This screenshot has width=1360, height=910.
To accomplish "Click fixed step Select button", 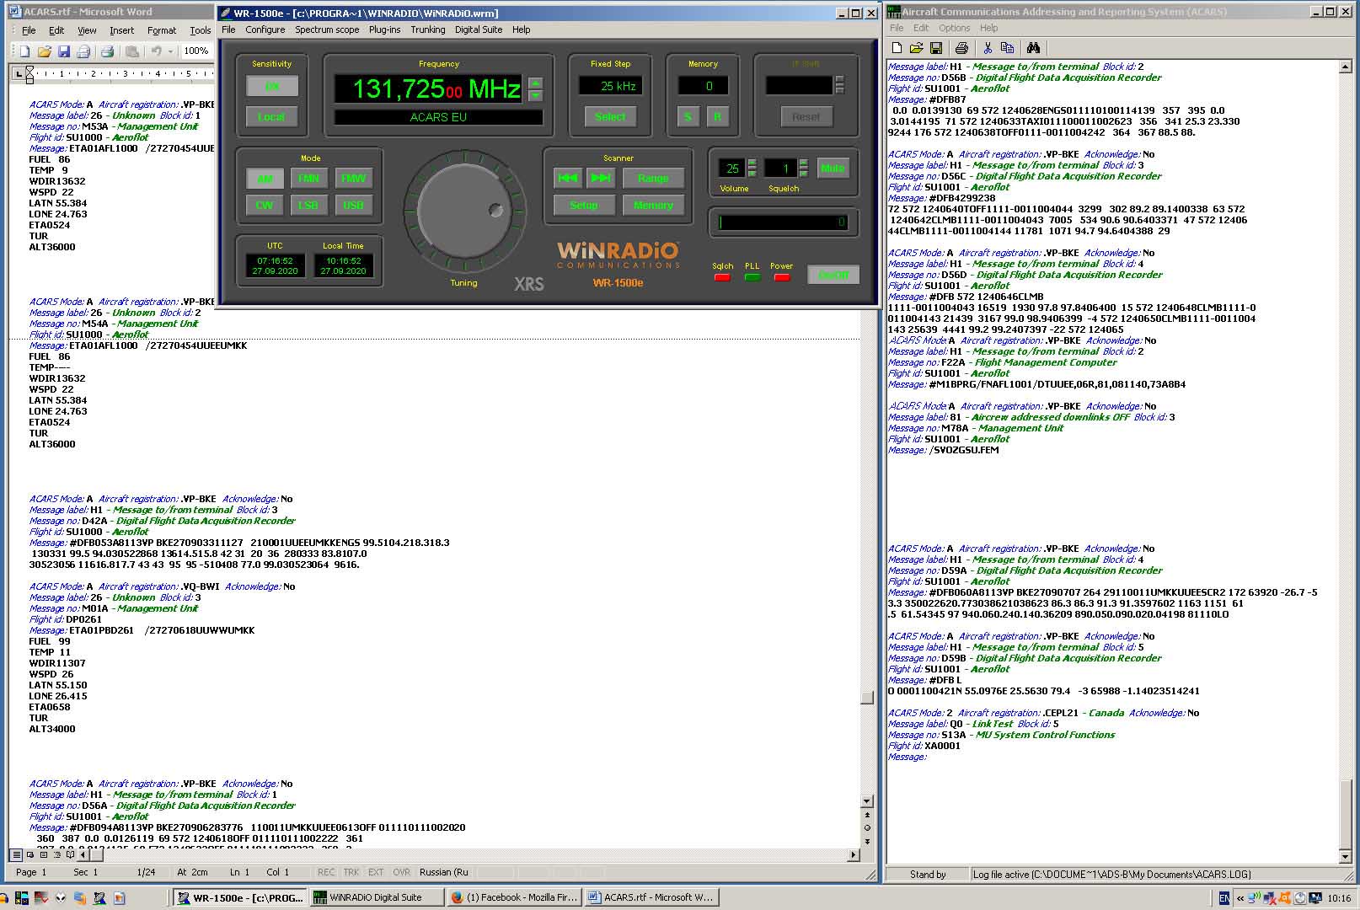I will [610, 117].
